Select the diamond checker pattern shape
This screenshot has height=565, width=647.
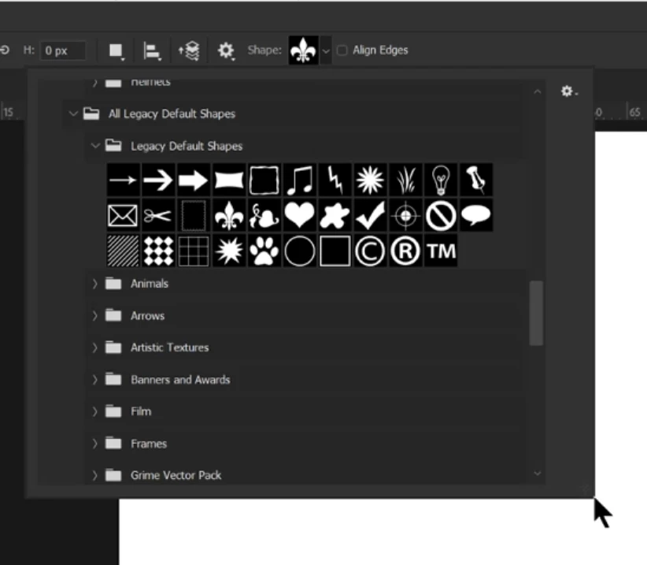pos(158,251)
